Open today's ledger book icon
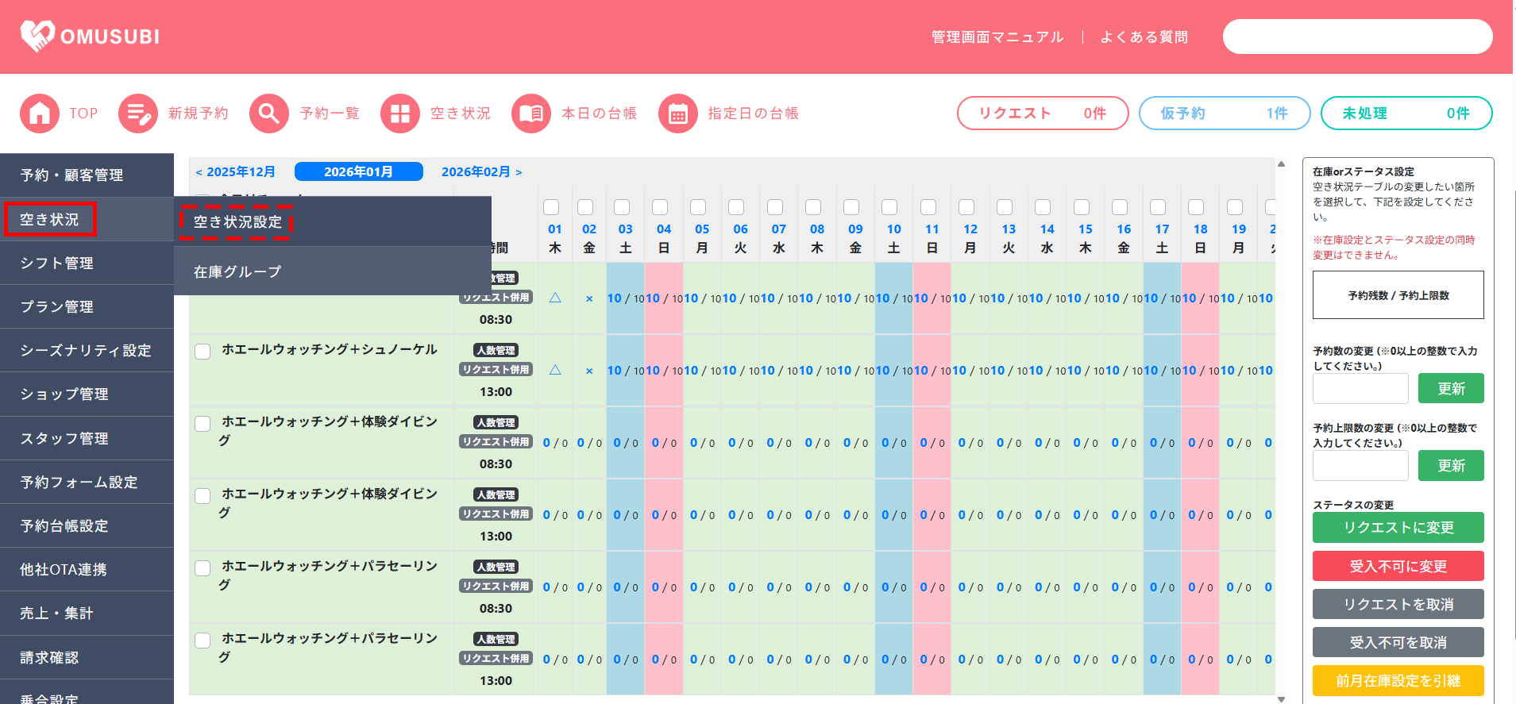The image size is (1516, 704). (x=531, y=113)
